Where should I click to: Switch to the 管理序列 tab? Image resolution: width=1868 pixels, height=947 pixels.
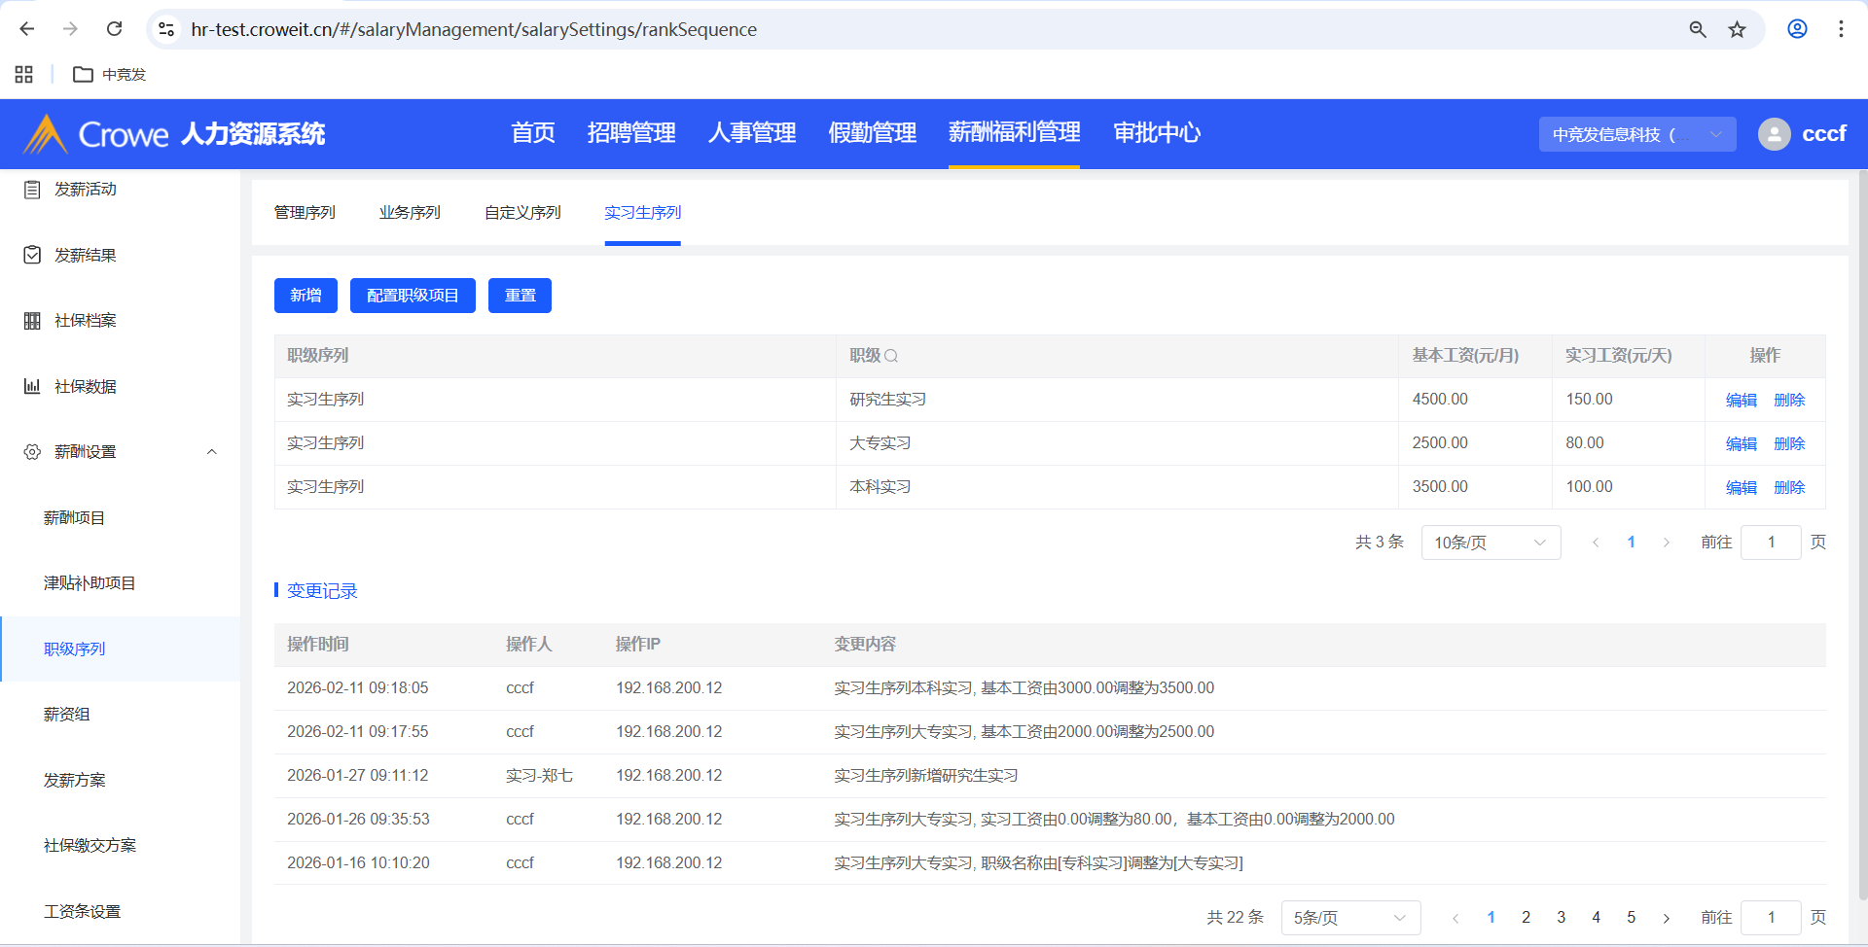[305, 213]
